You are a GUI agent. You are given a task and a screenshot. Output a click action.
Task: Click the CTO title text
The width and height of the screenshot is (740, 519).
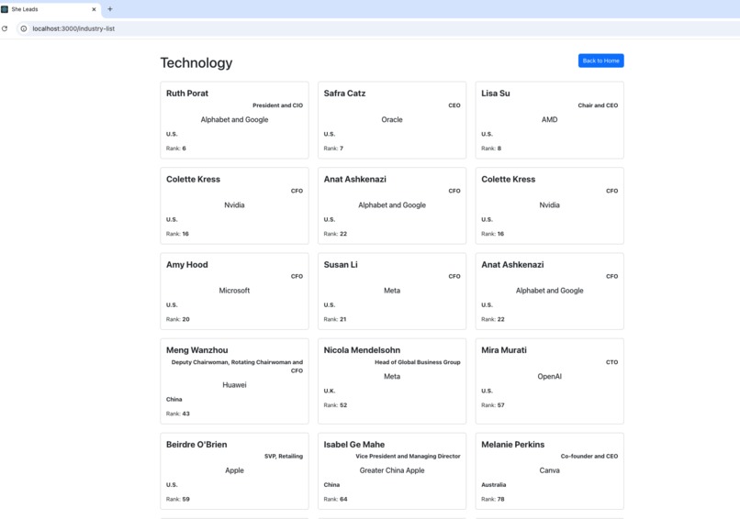611,362
